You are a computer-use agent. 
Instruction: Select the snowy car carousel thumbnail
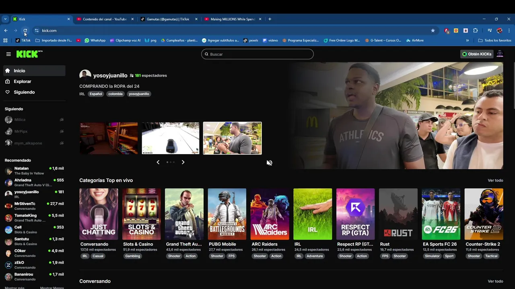170,138
